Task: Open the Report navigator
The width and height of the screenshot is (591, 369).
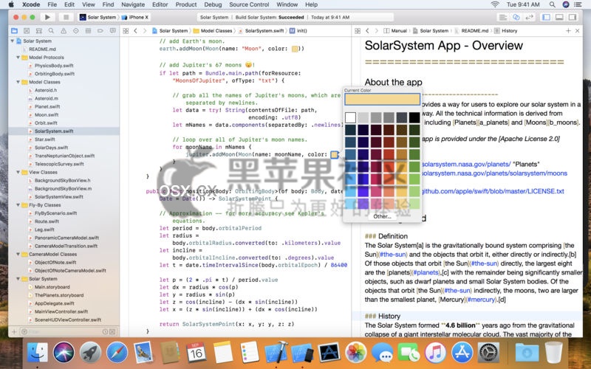Action: pyautogui.click(x=113, y=31)
